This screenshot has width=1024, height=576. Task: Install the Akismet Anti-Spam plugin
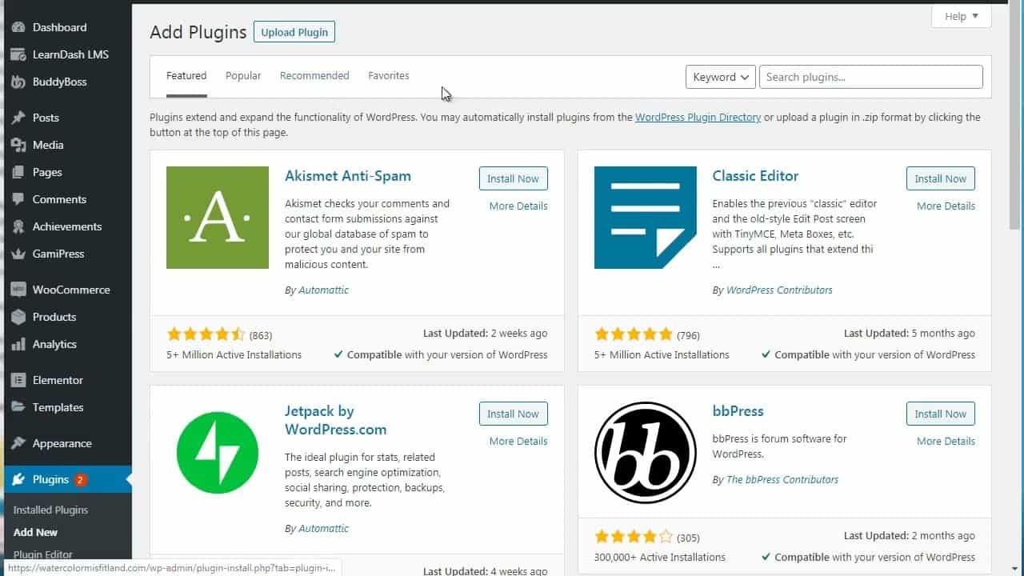pos(513,178)
